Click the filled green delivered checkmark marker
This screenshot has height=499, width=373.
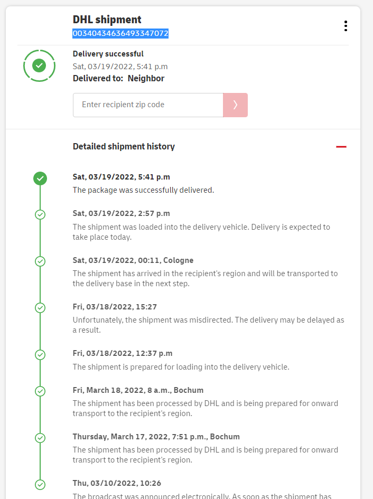click(40, 178)
